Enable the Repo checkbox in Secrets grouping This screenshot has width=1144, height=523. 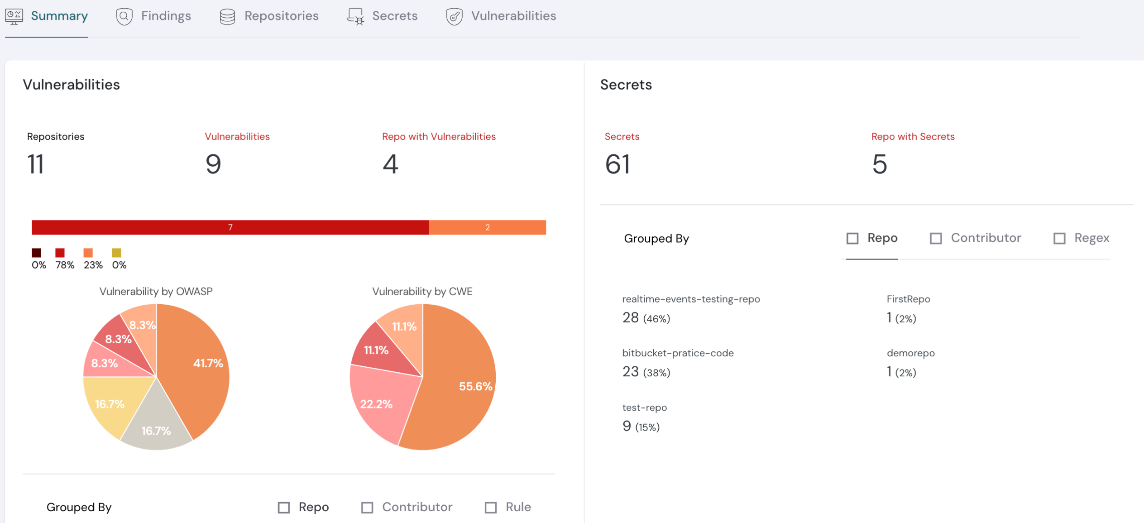pyautogui.click(x=853, y=238)
